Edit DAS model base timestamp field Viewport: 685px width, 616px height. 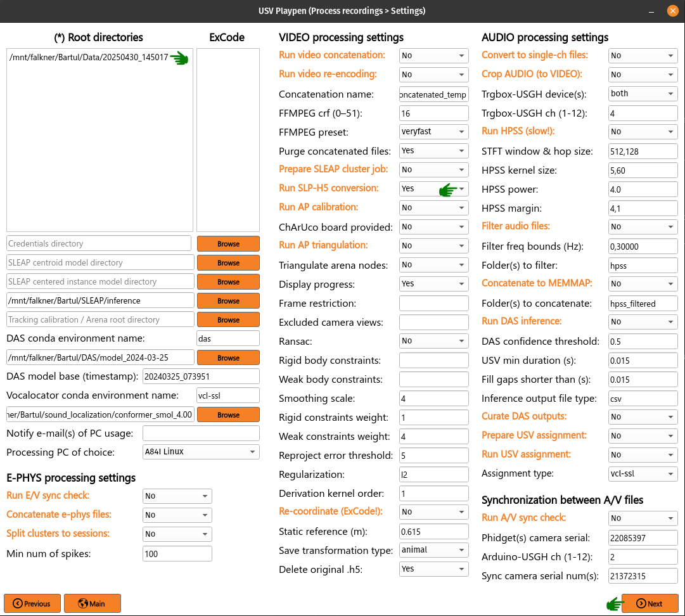click(201, 376)
